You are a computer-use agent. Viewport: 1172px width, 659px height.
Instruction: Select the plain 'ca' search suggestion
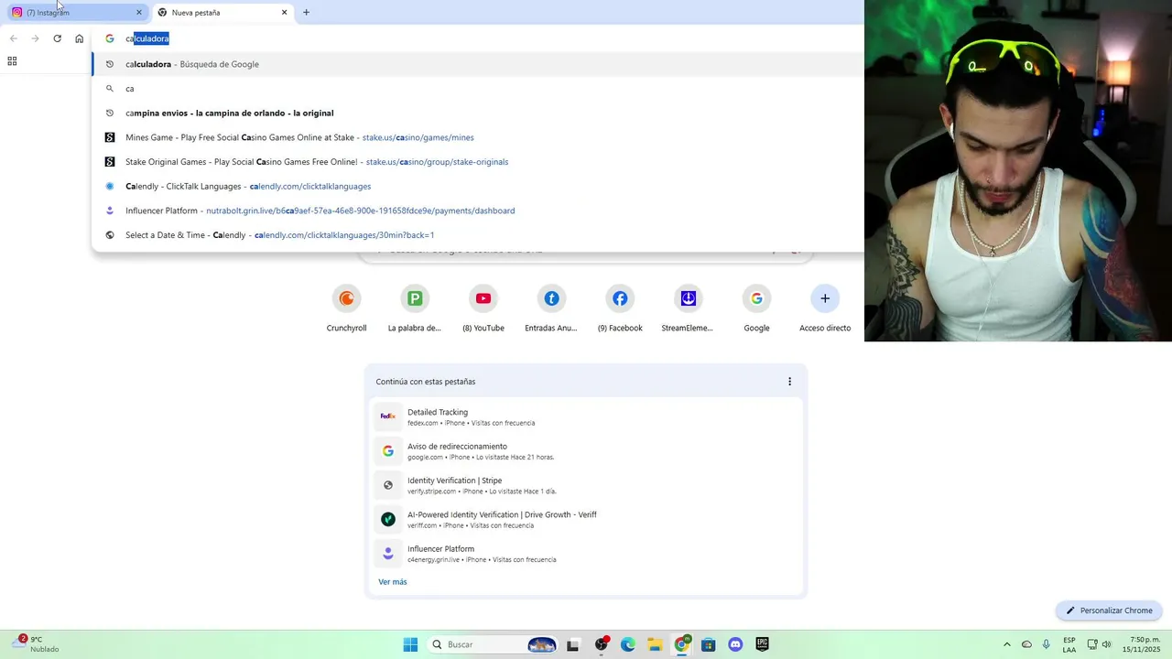(477, 89)
